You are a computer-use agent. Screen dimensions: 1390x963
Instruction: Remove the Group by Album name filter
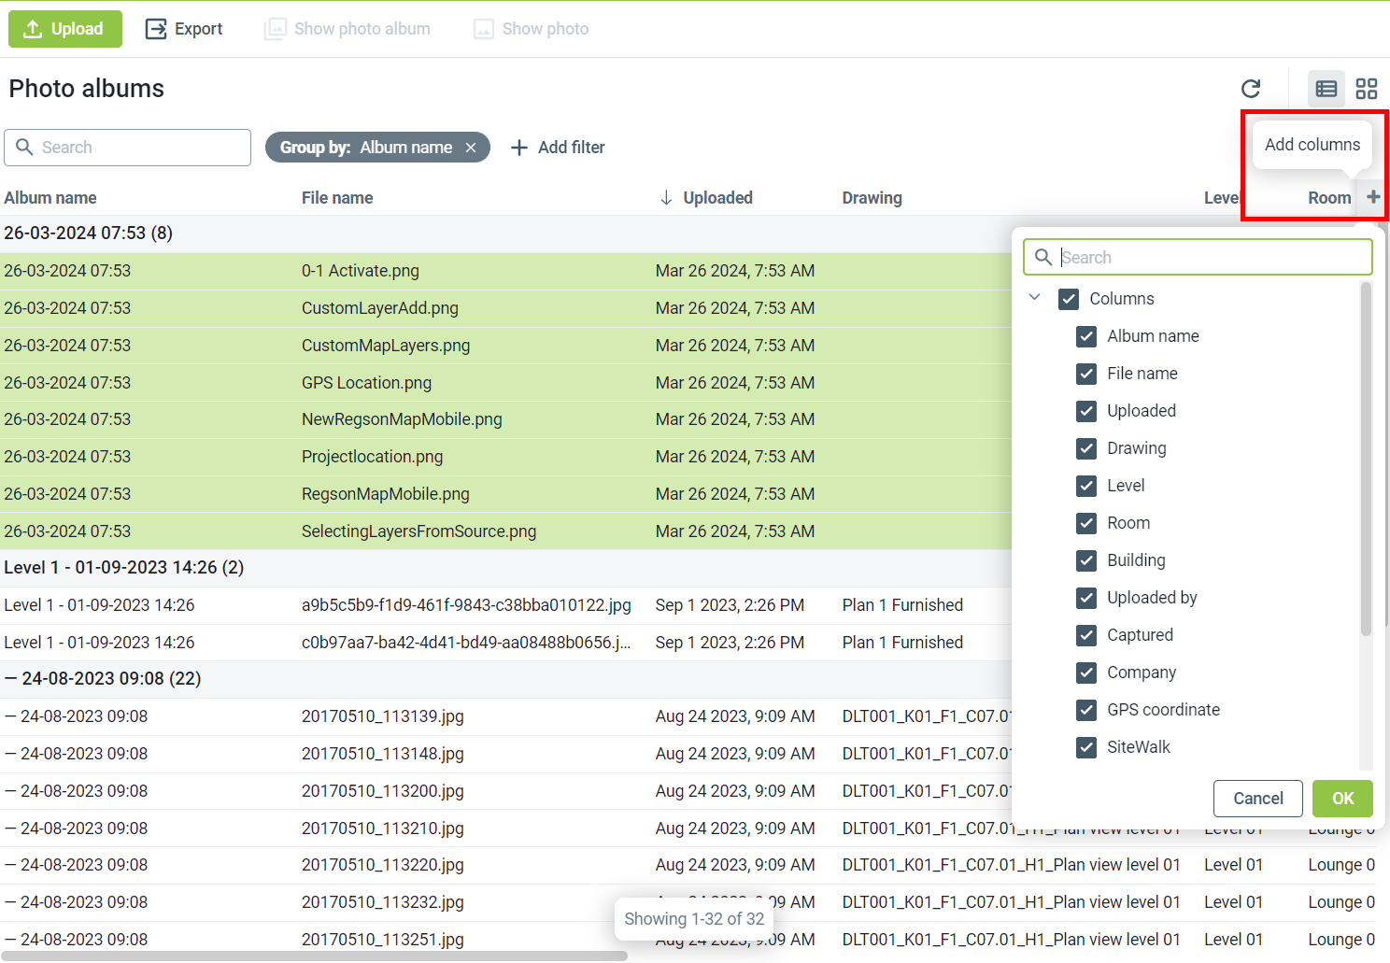pyautogui.click(x=471, y=148)
